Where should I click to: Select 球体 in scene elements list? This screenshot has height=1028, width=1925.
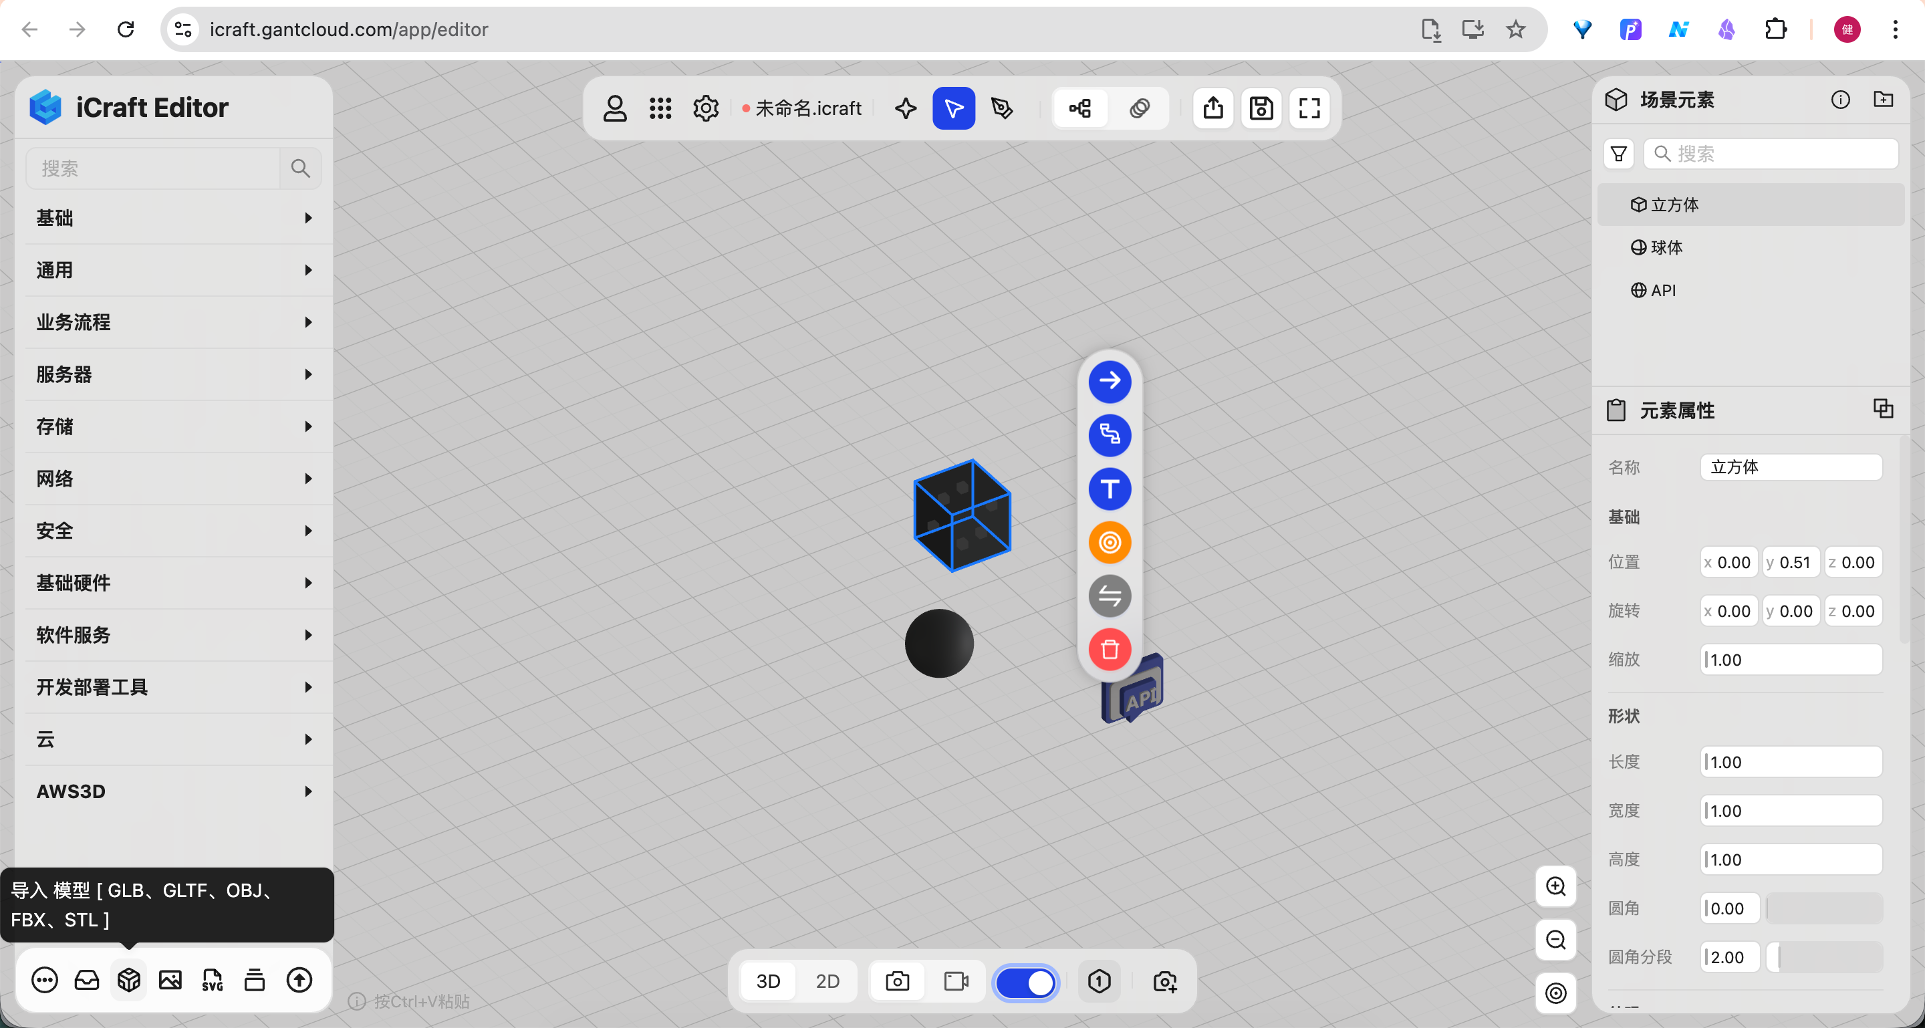pyautogui.click(x=1666, y=247)
